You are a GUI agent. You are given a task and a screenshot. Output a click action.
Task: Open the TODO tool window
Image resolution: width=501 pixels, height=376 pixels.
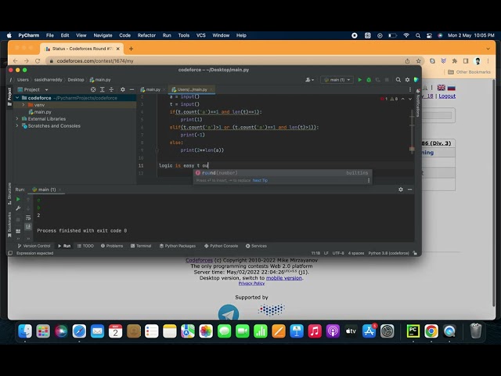[x=85, y=246]
